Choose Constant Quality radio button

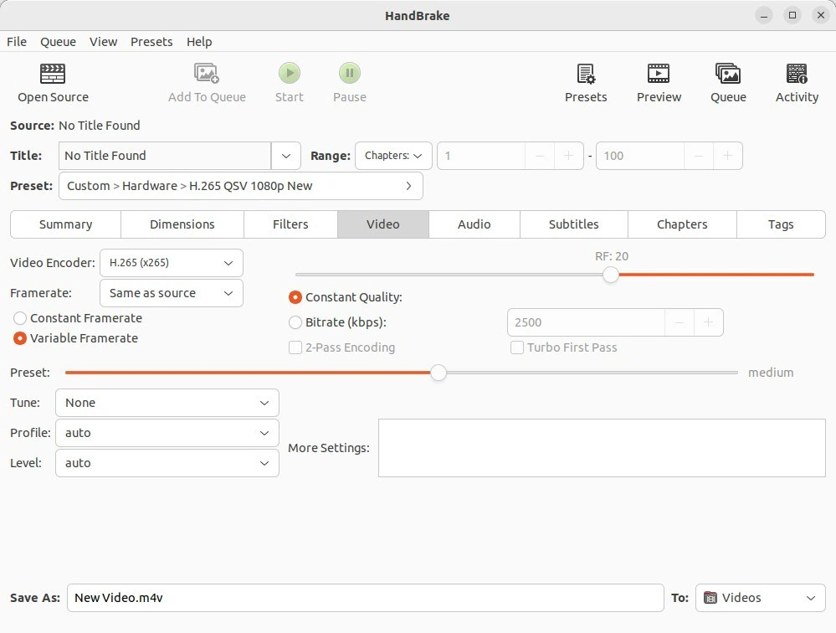[295, 297]
